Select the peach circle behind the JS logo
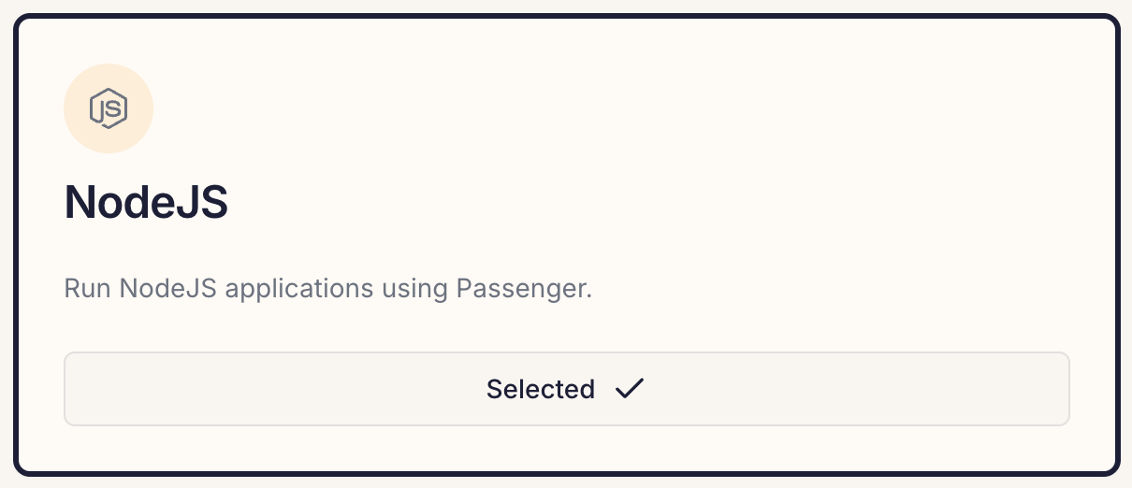Image resolution: width=1132 pixels, height=488 pixels. pyautogui.click(x=109, y=108)
